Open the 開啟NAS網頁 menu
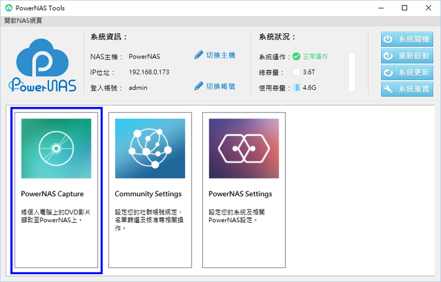Screen dimensions: 441x282 pos(23,21)
